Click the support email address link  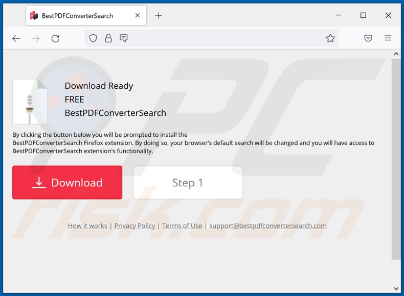coord(268,226)
